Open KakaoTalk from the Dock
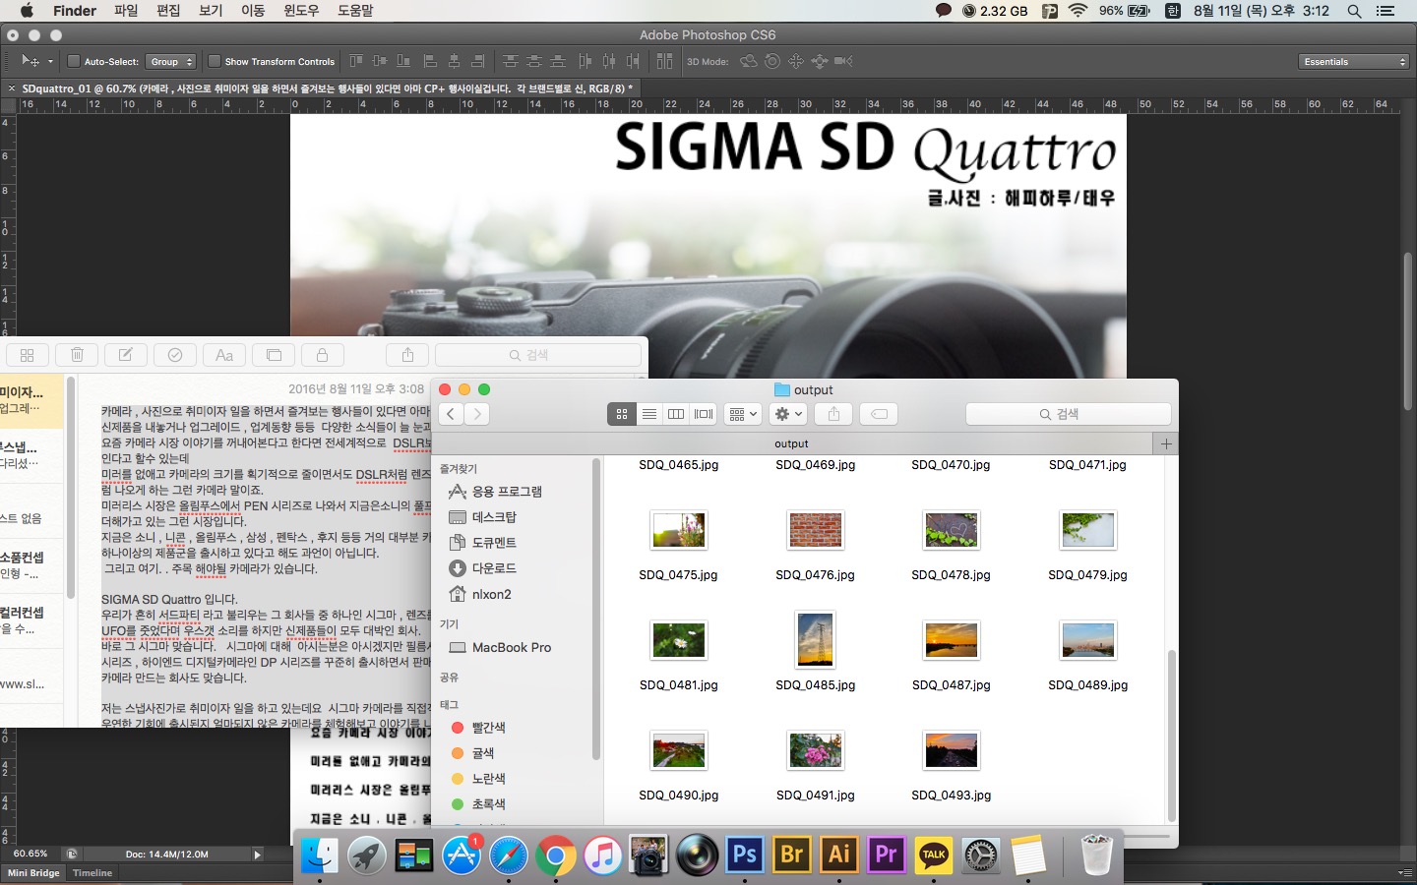 (934, 855)
